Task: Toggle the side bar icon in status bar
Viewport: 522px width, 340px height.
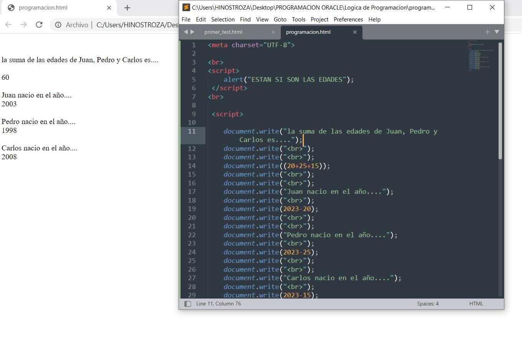Action: click(x=187, y=304)
